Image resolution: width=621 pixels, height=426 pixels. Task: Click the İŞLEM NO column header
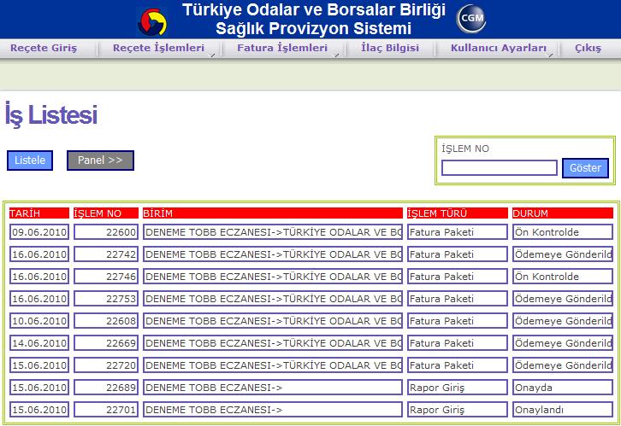[x=106, y=213]
